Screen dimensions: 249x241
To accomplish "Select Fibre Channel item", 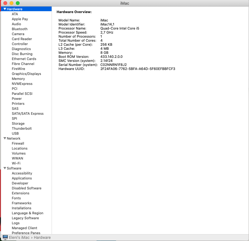I will pyautogui.click(x=23, y=64).
